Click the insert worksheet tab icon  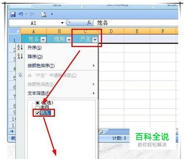(100, 132)
